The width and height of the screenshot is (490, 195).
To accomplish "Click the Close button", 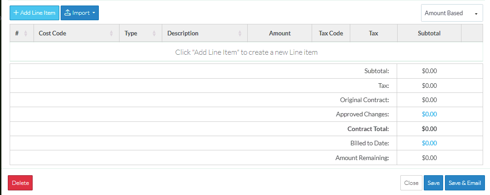I will click(411, 183).
